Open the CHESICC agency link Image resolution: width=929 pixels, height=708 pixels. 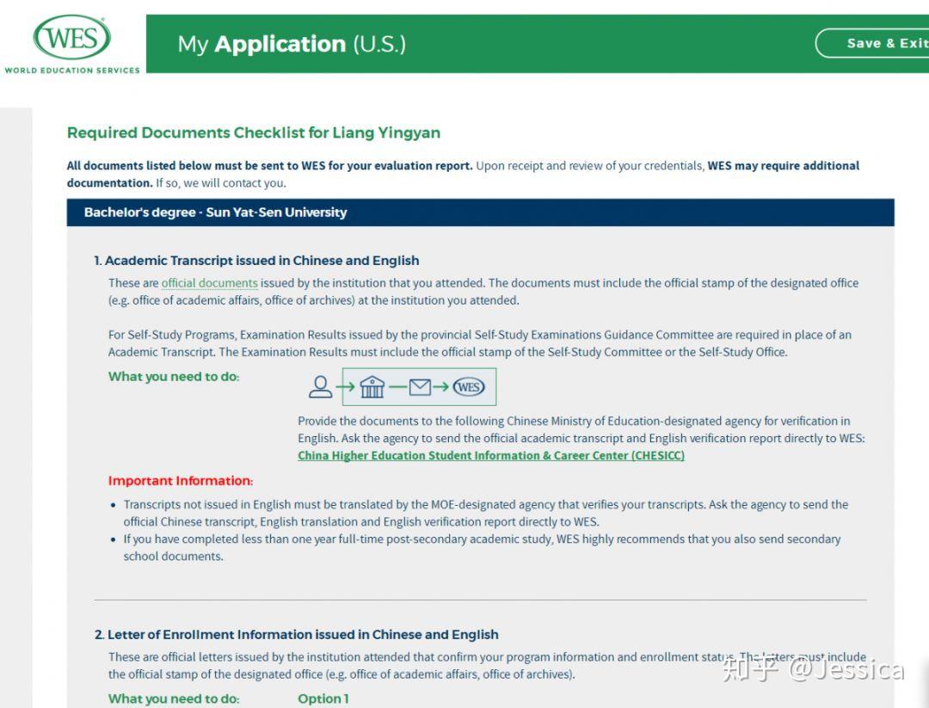pos(490,456)
